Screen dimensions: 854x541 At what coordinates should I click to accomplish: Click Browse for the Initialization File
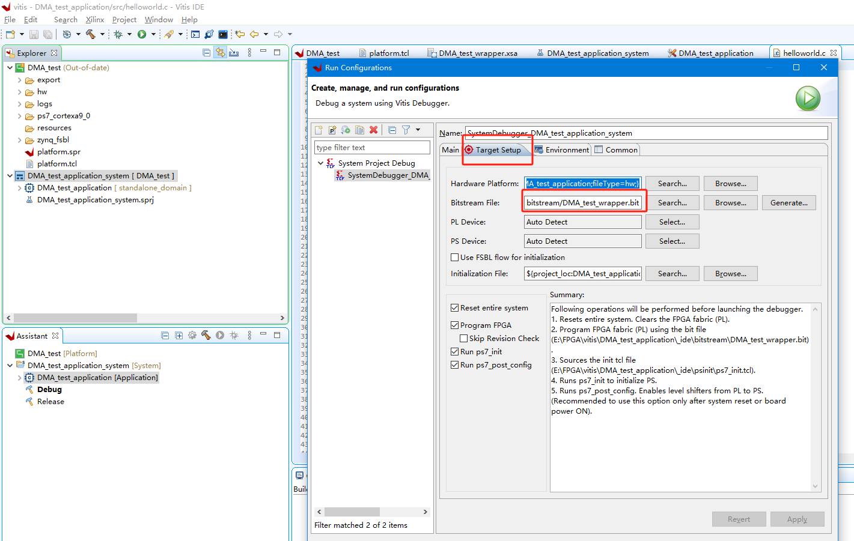(x=730, y=274)
